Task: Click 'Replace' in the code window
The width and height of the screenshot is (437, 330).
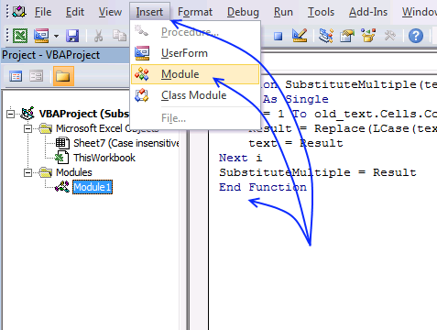Action: click(x=340, y=128)
